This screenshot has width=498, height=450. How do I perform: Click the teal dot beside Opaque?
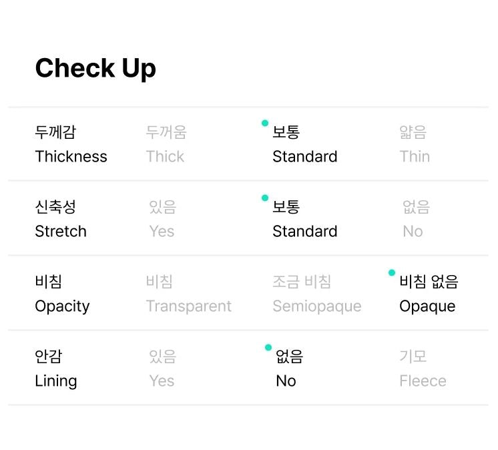tap(392, 272)
